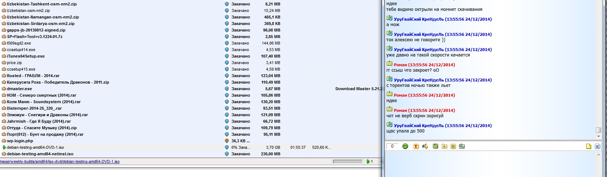This screenshot has height=177, width=607.
Task: Click the green downloading icon of debian-testing-amd64-DVD-1.iso
Action: pyautogui.click(x=4, y=147)
